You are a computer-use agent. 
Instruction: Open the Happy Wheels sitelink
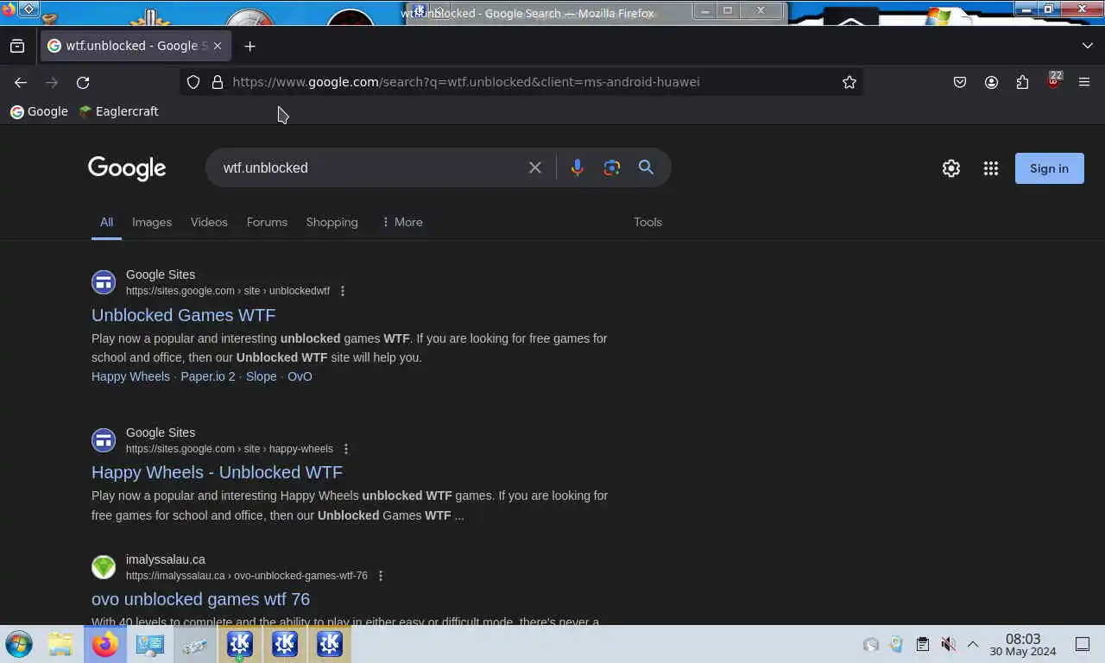(x=130, y=376)
